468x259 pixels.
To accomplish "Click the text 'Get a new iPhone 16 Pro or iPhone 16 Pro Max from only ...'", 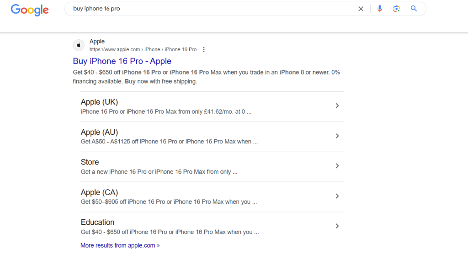I will point(159,172).
